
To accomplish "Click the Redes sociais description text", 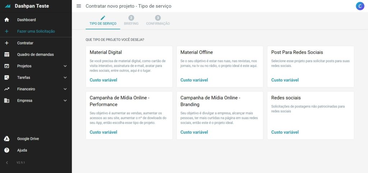I will pyautogui.click(x=308, y=109).
